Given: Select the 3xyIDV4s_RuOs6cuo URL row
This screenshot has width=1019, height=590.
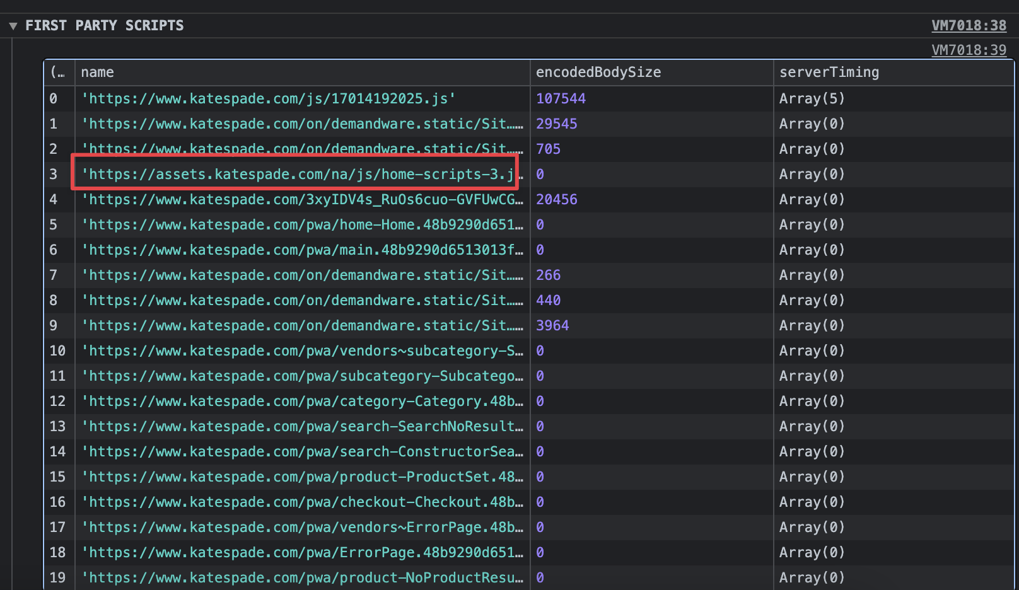Looking at the screenshot, I should pyautogui.click(x=302, y=199).
